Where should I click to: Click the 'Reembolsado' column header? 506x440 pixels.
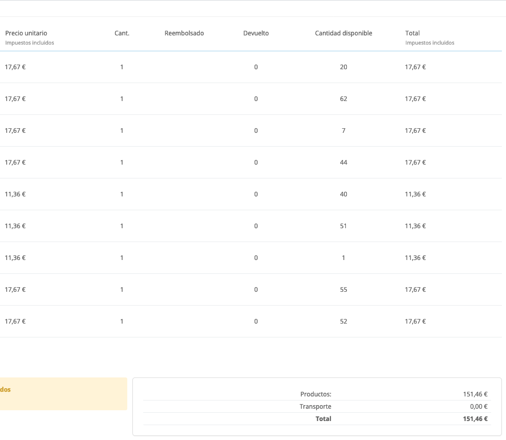tap(184, 33)
